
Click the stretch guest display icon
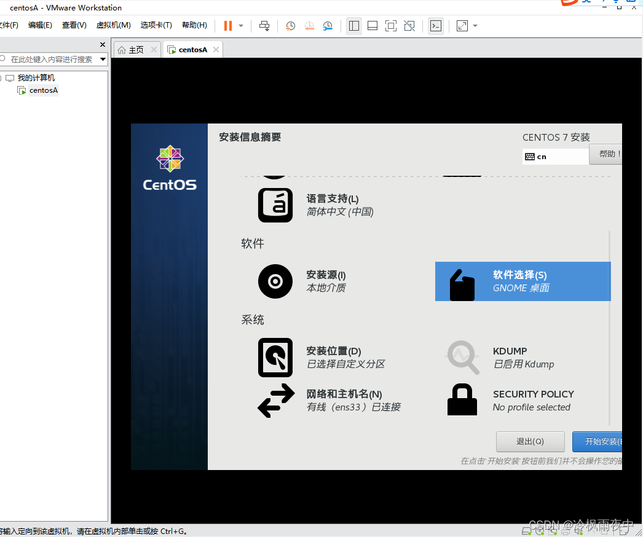[x=462, y=26]
